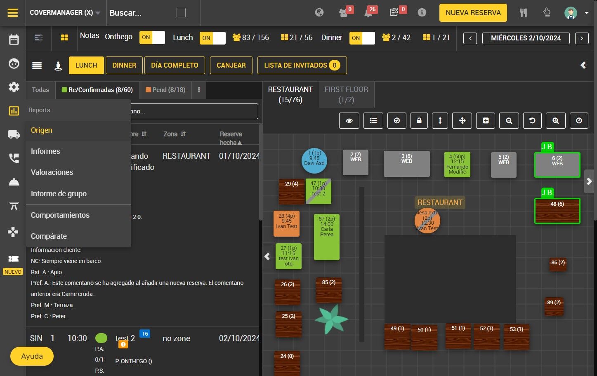Click the reset rotation icon in floor toolbar

coord(532,120)
